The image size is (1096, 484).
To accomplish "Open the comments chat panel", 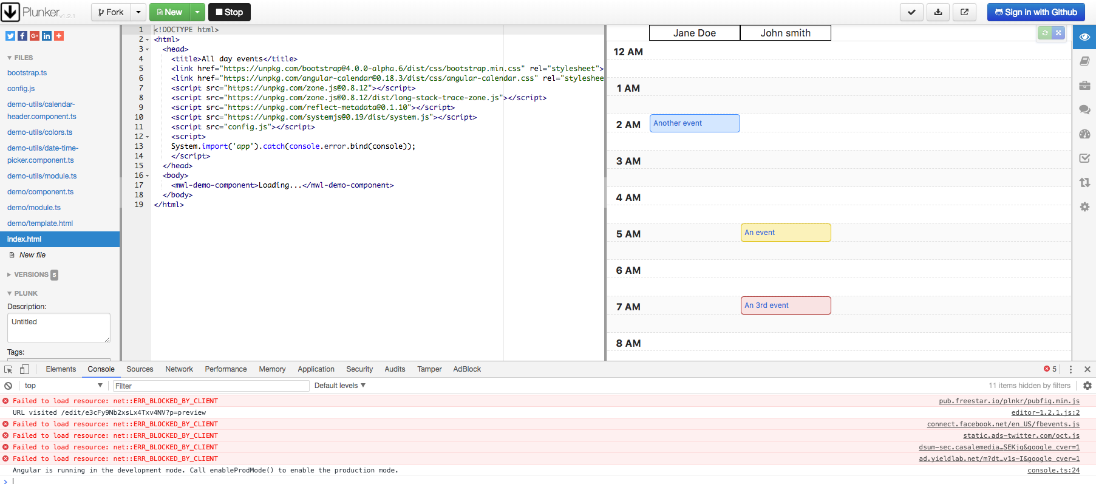I will (1084, 110).
